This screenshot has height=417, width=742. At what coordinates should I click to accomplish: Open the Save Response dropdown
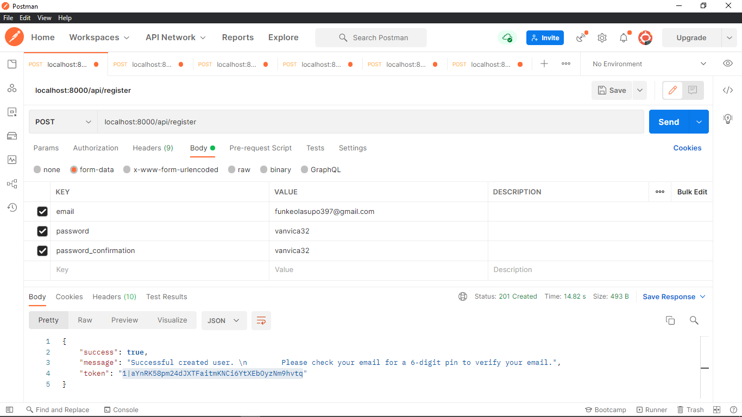click(674, 296)
